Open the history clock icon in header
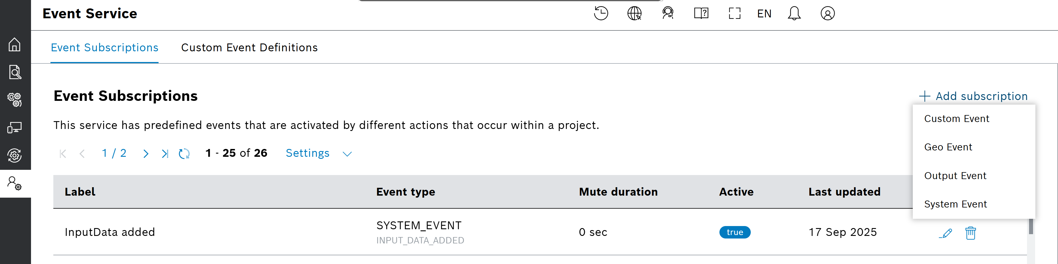 click(x=601, y=14)
